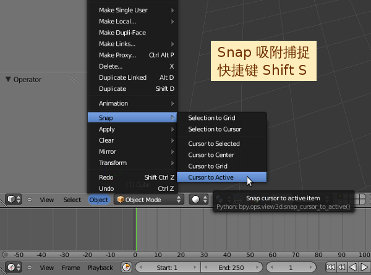
Task: Select Cursor to Active snap option
Action: (x=222, y=177)
